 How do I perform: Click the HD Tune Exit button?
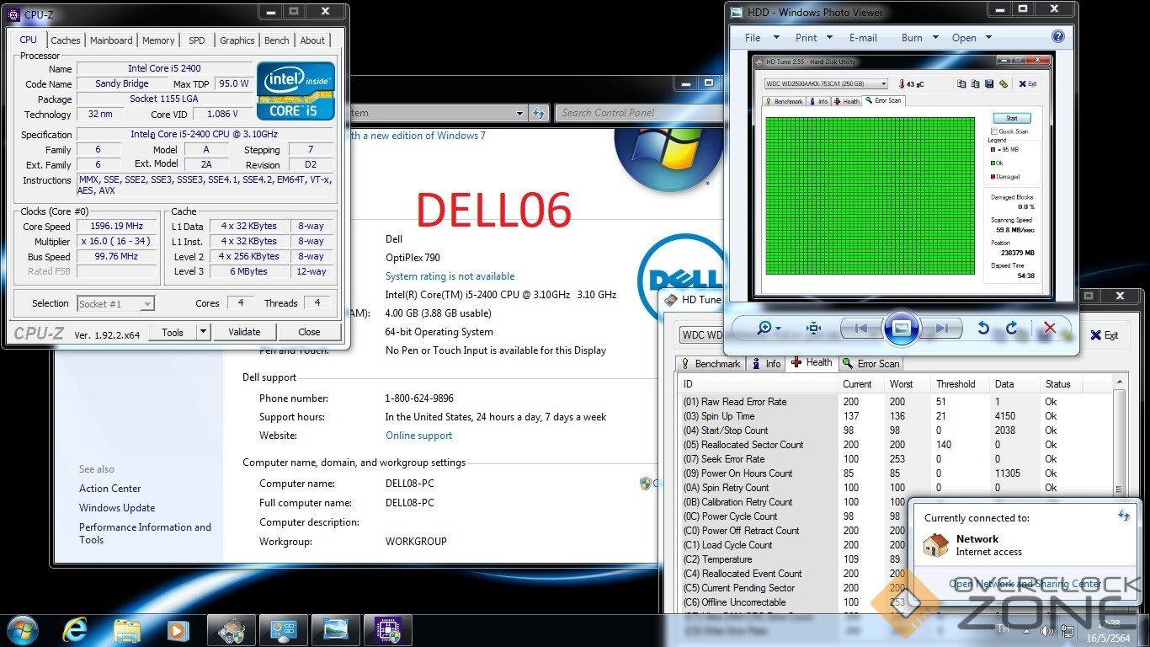pyautogui.click(x=1105, y=335)
